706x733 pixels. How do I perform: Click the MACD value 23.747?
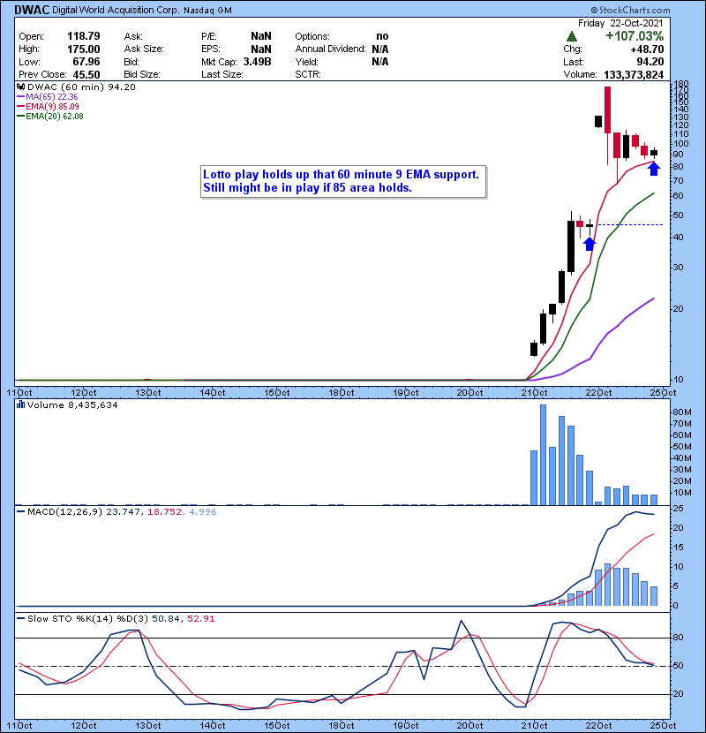click(123, 512)
